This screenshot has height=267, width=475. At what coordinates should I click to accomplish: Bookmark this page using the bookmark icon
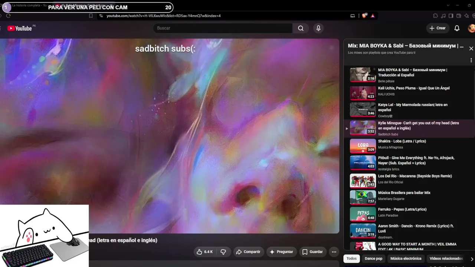tap(91, 16)
